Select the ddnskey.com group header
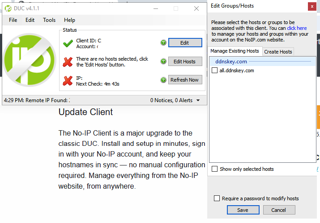Image resolution: width=320 pixels, height=223 pixels. (263, 62)
